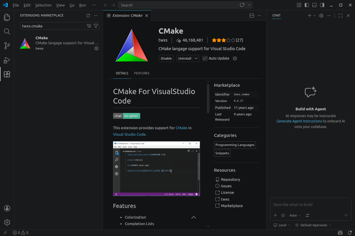355x236 pixels.
Task: Open the Snippets category
Action: click(222, 153)
